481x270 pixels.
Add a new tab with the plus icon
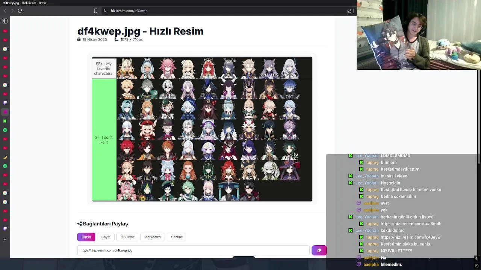click(5, 239)
